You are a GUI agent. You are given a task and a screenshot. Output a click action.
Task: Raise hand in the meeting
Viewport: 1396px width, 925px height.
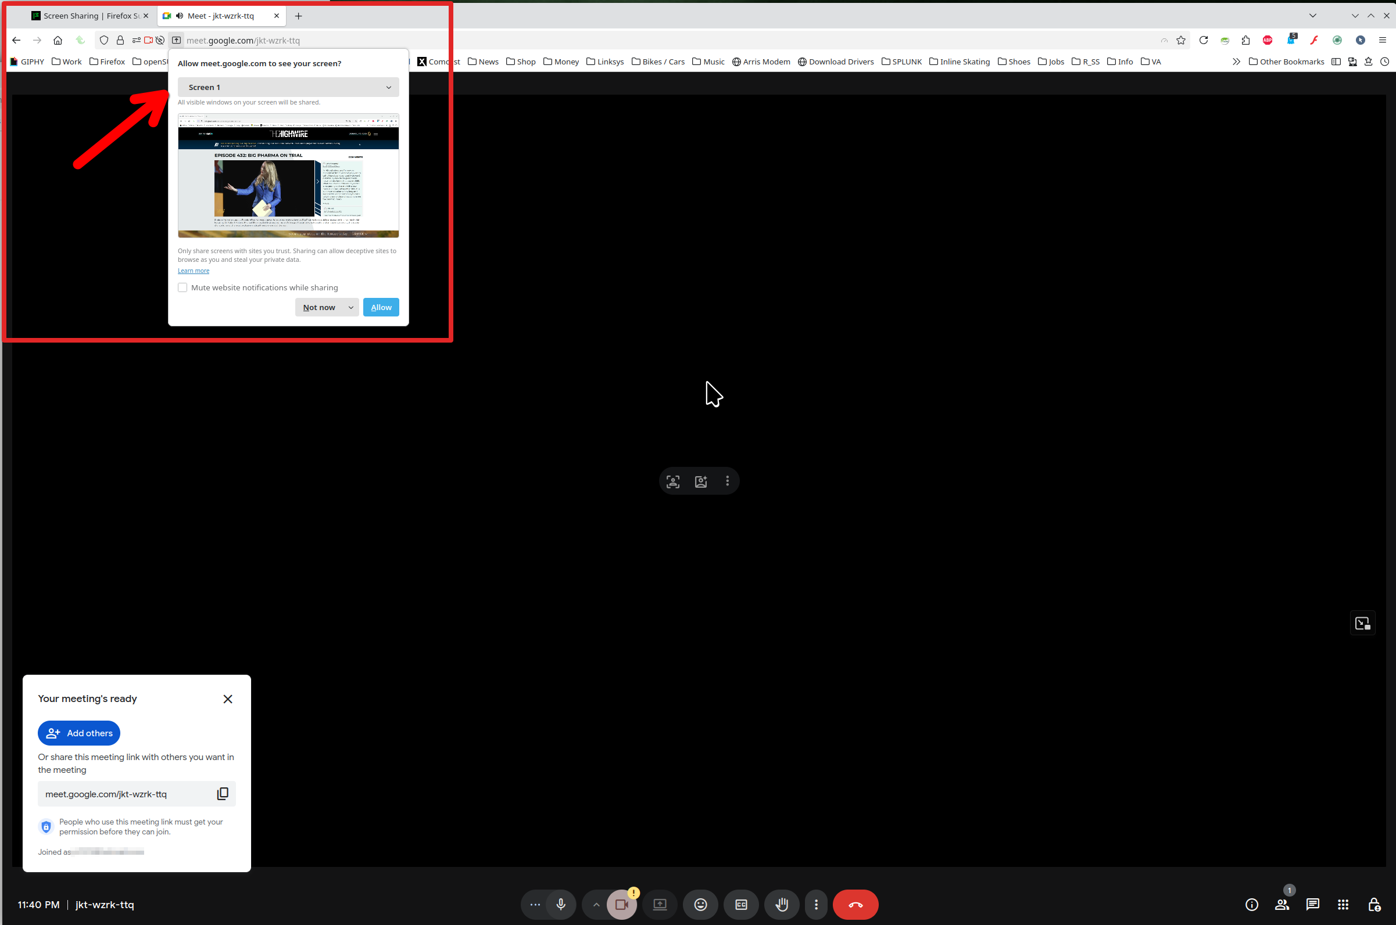click(782, 904)
